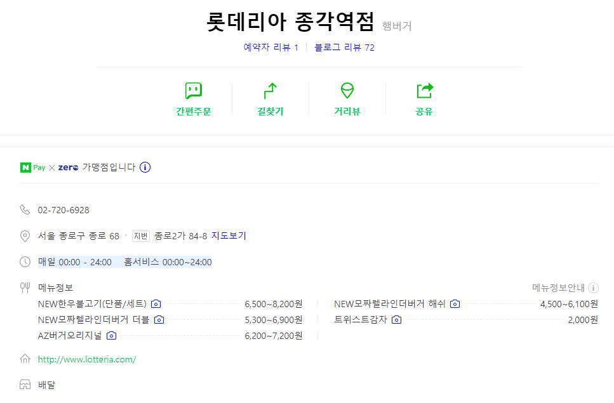The height and width of the screenshot is (403, 614).
Task: Click the 배달 delivery label
Action: [x=46, y=385]
